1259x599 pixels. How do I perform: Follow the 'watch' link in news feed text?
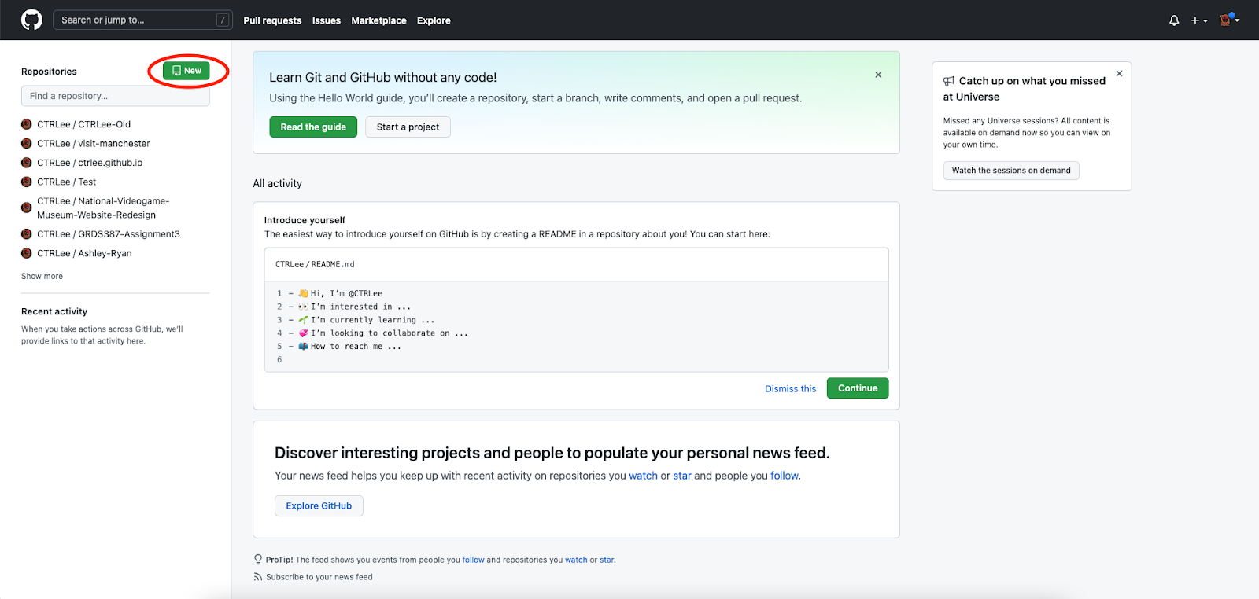point(643,476)
